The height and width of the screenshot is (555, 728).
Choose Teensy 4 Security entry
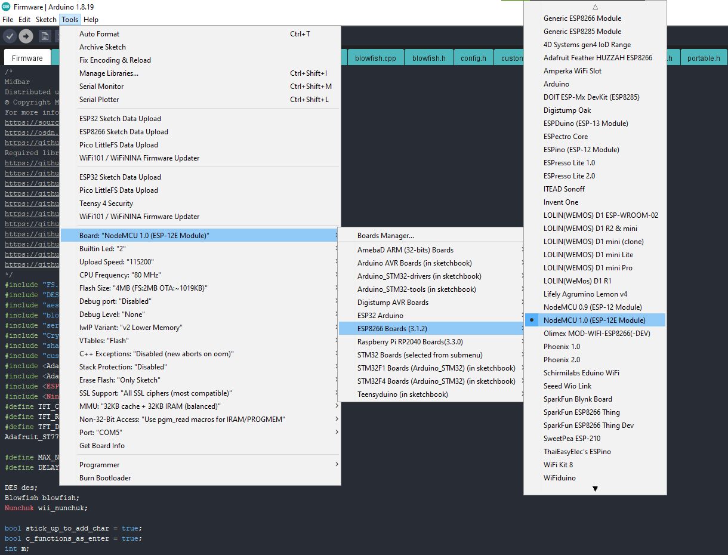tap(200, 203)
